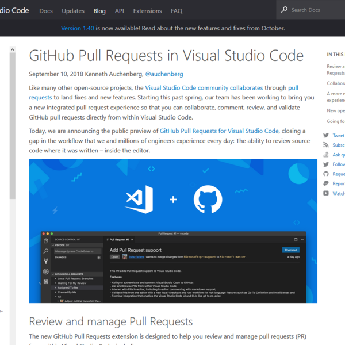Viewport: 345px width, 345px height.
Task: Jump to A more section in outline
Action: pos(336,97)
